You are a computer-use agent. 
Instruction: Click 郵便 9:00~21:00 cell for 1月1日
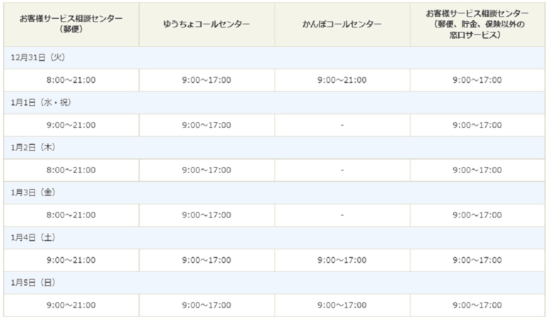71,125
